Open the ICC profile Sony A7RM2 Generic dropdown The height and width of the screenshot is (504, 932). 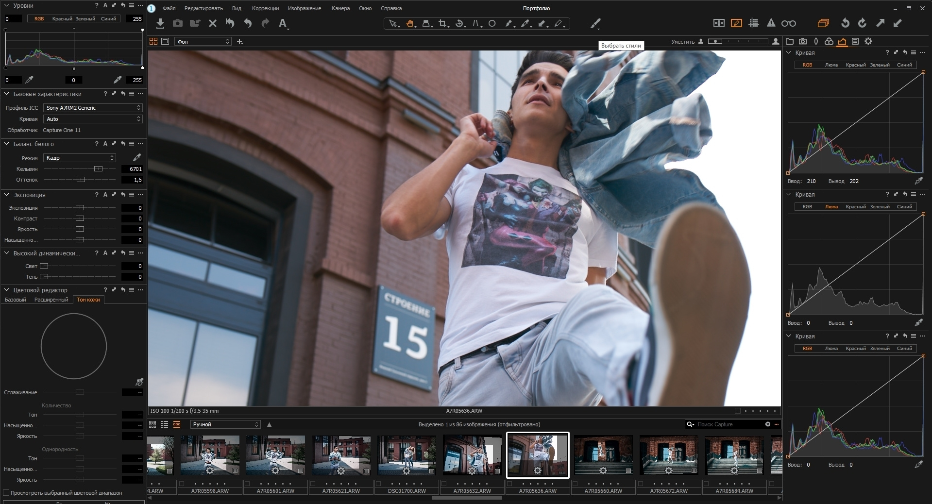92,108
